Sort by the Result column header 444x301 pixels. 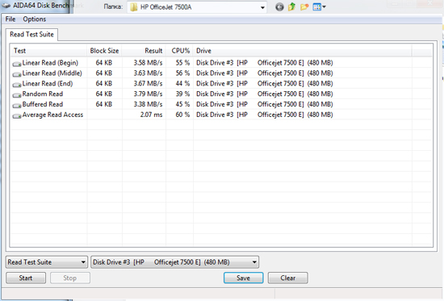point(144,51)
